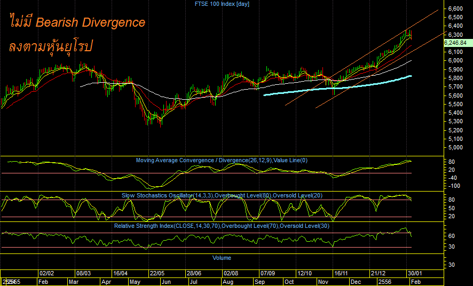Click the 5,800 price axis label
Image resolution: width=473 pixels, height=286 pixels.
click(x=455, y=78)
